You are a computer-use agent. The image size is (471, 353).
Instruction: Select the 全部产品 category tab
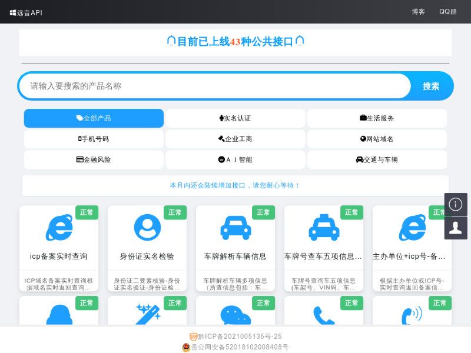tap(94, 118)
